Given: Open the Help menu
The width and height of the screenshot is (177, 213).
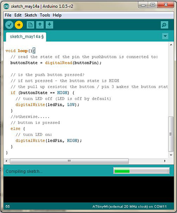Looking at the screenshot, I should 57,15.
